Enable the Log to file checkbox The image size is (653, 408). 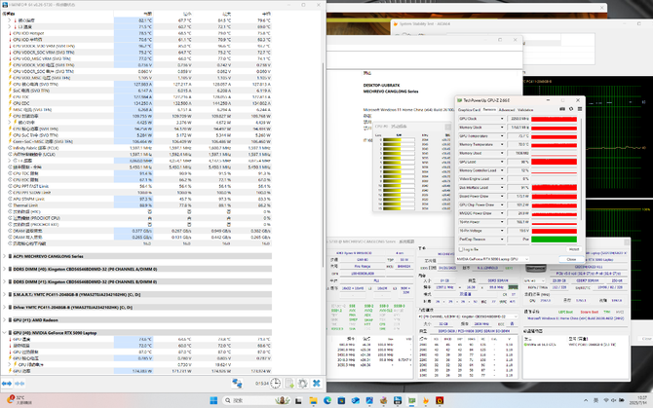(x=462, y=249)
